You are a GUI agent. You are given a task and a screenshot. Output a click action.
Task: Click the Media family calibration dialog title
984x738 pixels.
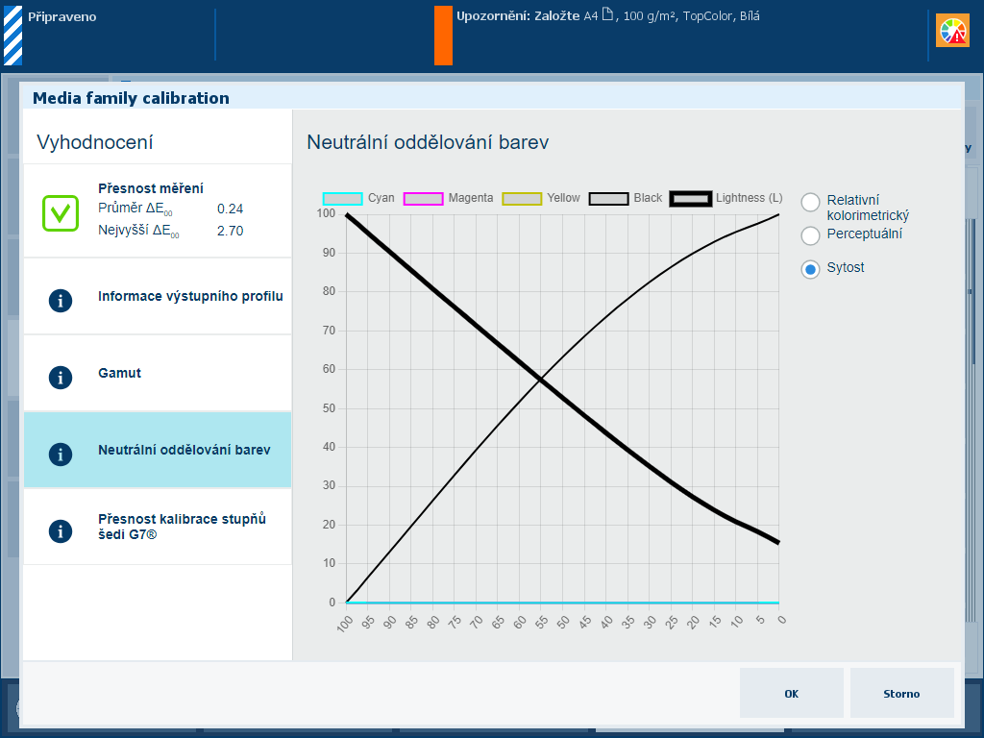[131, 98]
